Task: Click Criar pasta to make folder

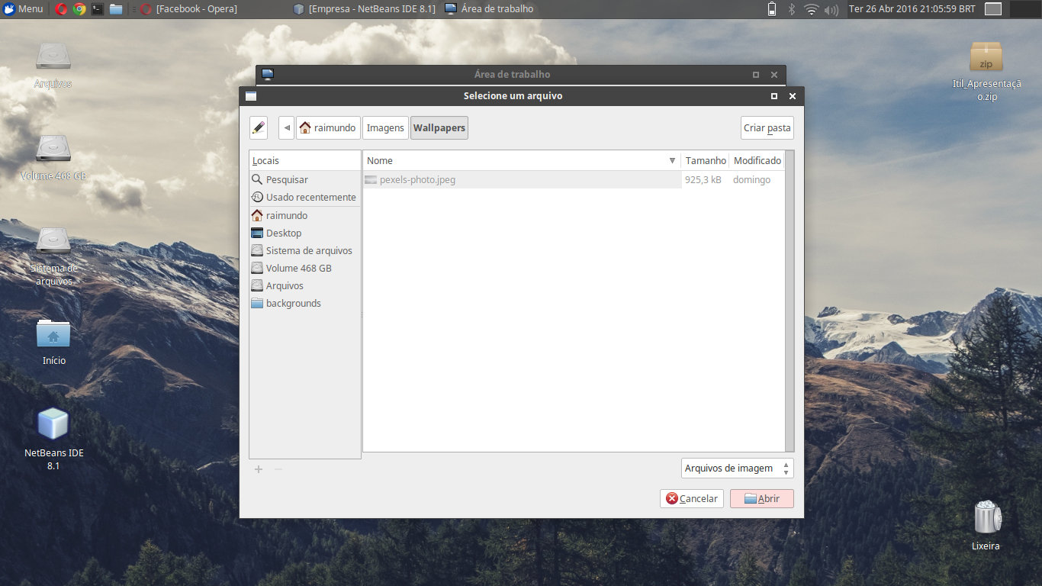Action: [767, 128]
